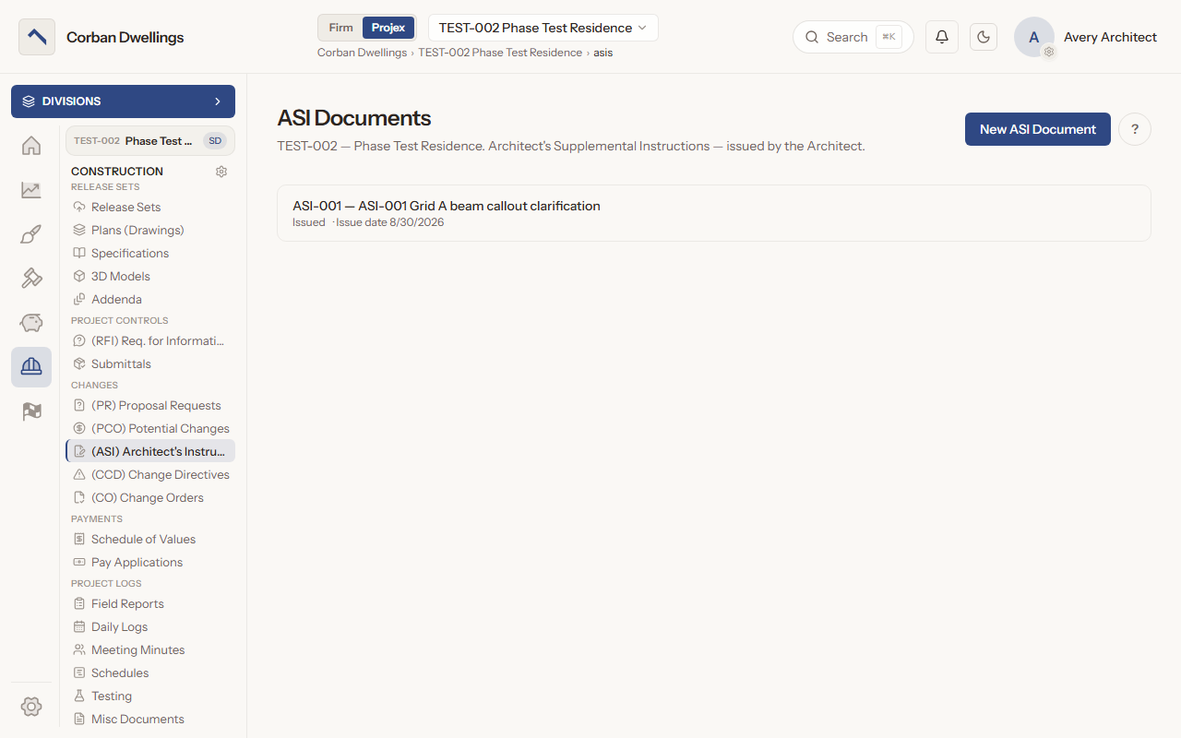This screenshot has width=1181, height=738.
Task: Click New ASI Document button
Action: (x=1038, y=129)
